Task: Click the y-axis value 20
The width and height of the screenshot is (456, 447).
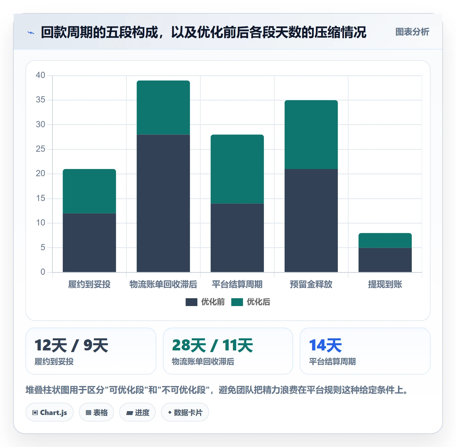Action: [x=40, y=174]
